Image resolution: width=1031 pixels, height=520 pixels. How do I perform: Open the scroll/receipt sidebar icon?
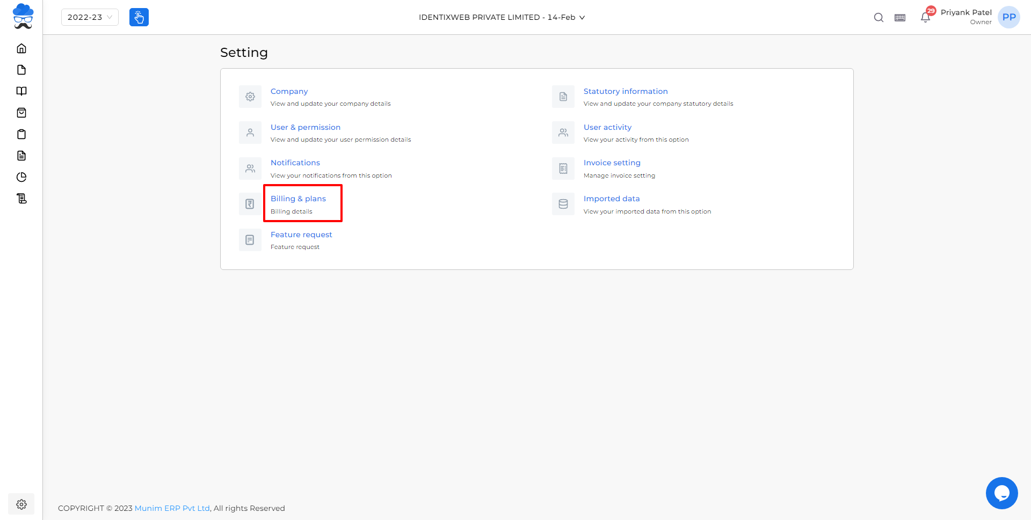pyautogui.click(x=21, y=199)
